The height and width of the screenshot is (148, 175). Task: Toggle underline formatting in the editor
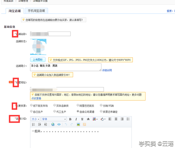(82, 119)
